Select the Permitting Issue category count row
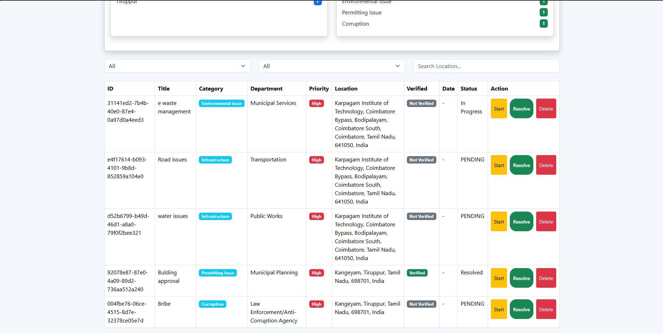 point(444,12)
